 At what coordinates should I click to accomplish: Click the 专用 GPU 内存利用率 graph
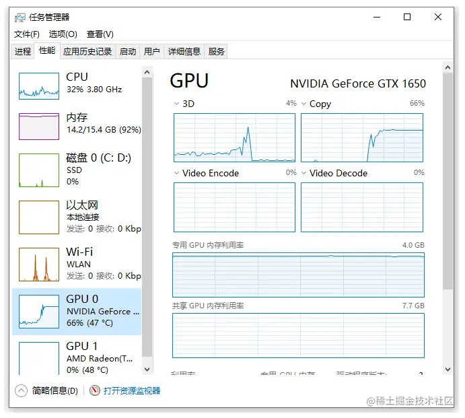point(298,275)
